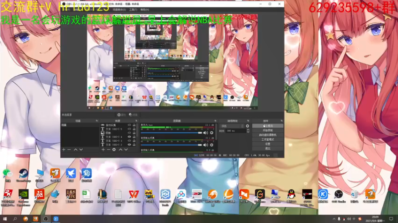Open QQ penguin desktop icon
Image resolution: width=398 pixels, height=223 pixels.
pyautogui.click(x=292, y=196)
